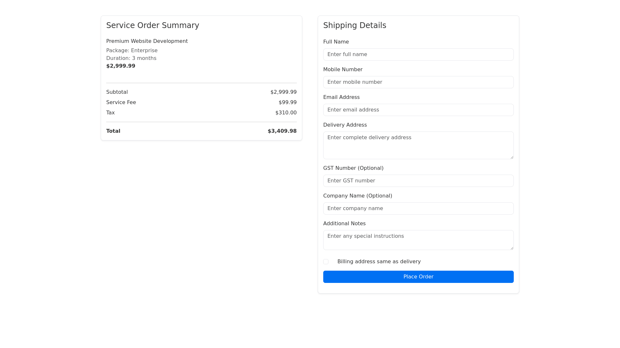Select the Email Address input
This screenshot has width=620, height=348.
(418, 110)
